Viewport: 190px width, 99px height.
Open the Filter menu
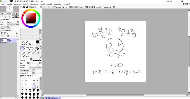click(x=42, y=4)
